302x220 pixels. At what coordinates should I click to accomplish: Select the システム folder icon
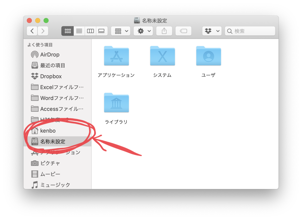click(x=162, y=56)
